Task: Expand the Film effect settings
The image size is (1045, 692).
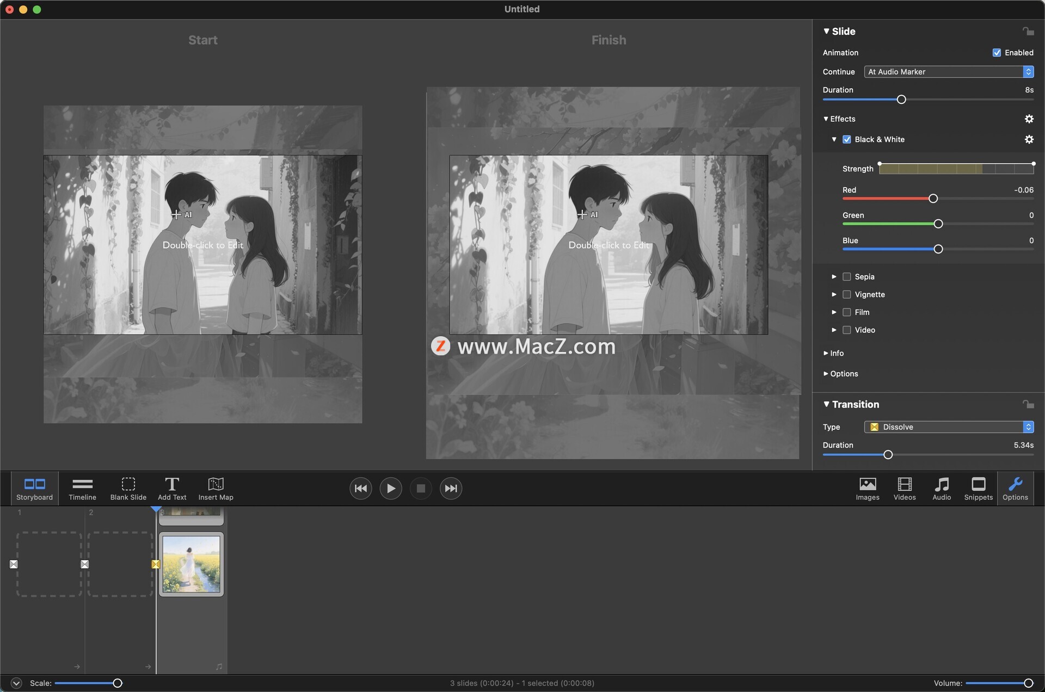Action: click(x=834, y=312)
